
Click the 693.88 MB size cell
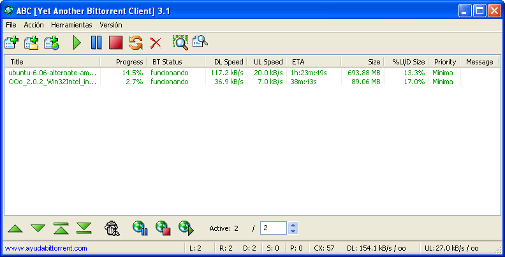coord(364,73)
